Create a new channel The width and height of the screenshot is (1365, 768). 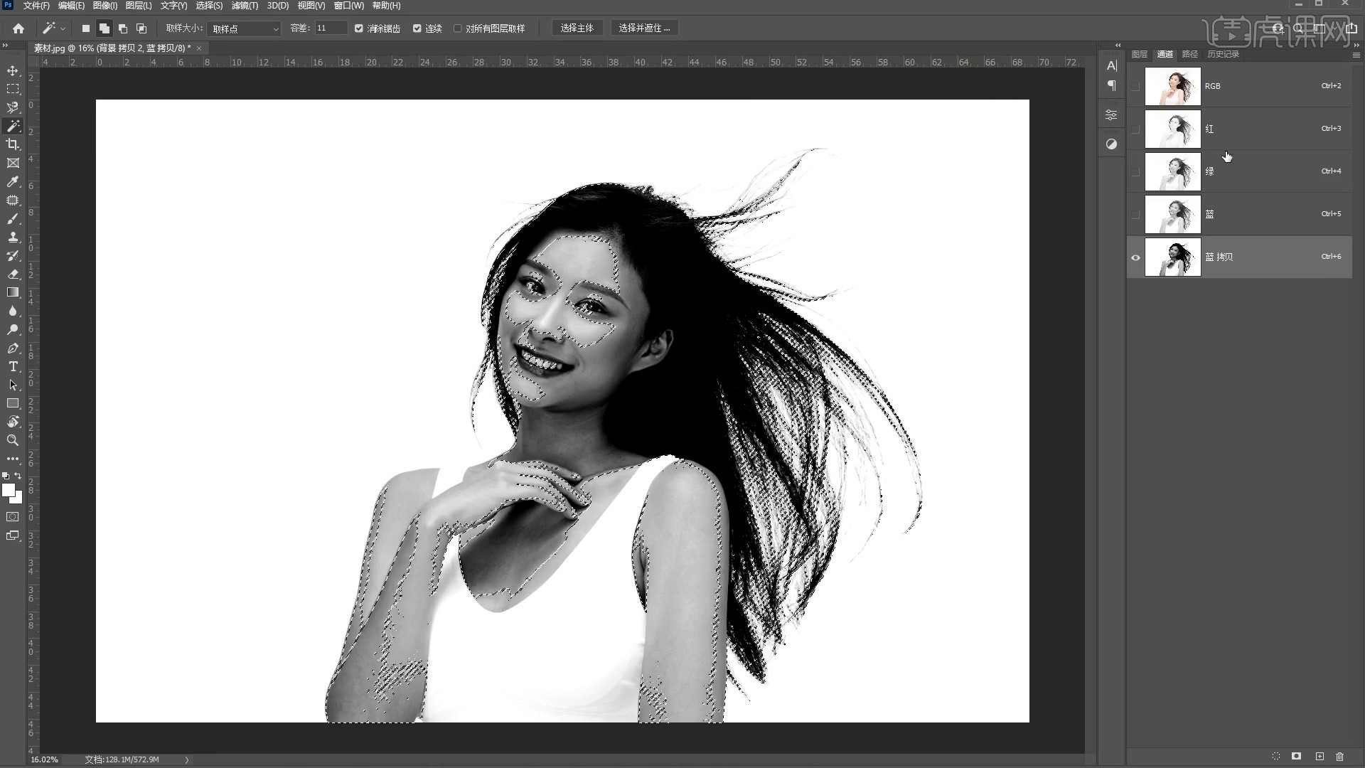coord(1319,756)
